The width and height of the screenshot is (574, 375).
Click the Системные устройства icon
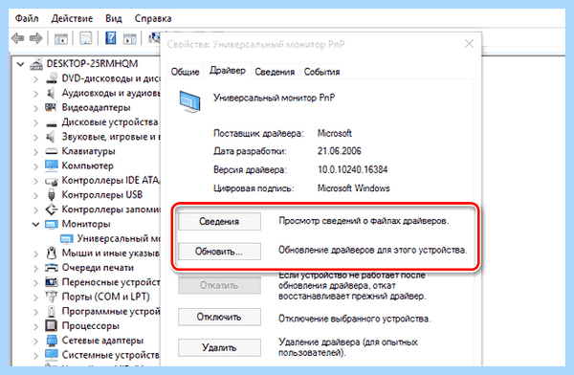[52, 354]
